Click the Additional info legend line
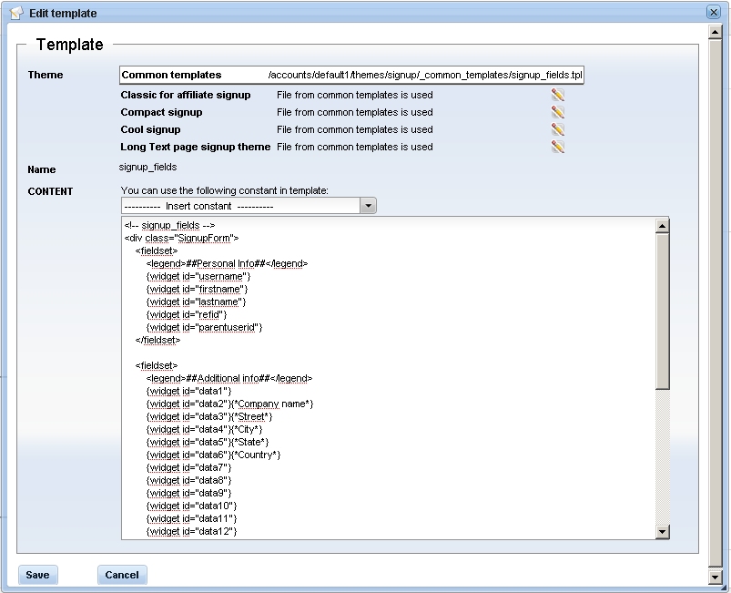 [229, 378]
